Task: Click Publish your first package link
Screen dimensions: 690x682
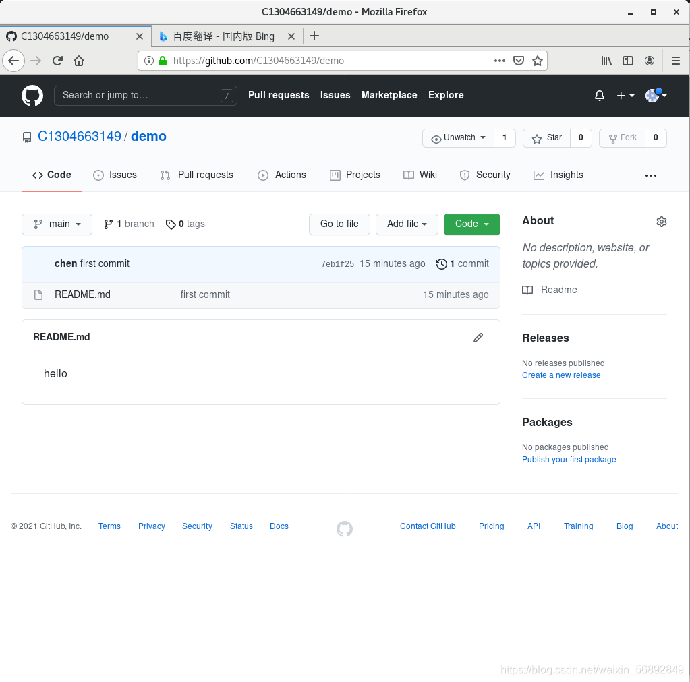Action: pos(569,460)
